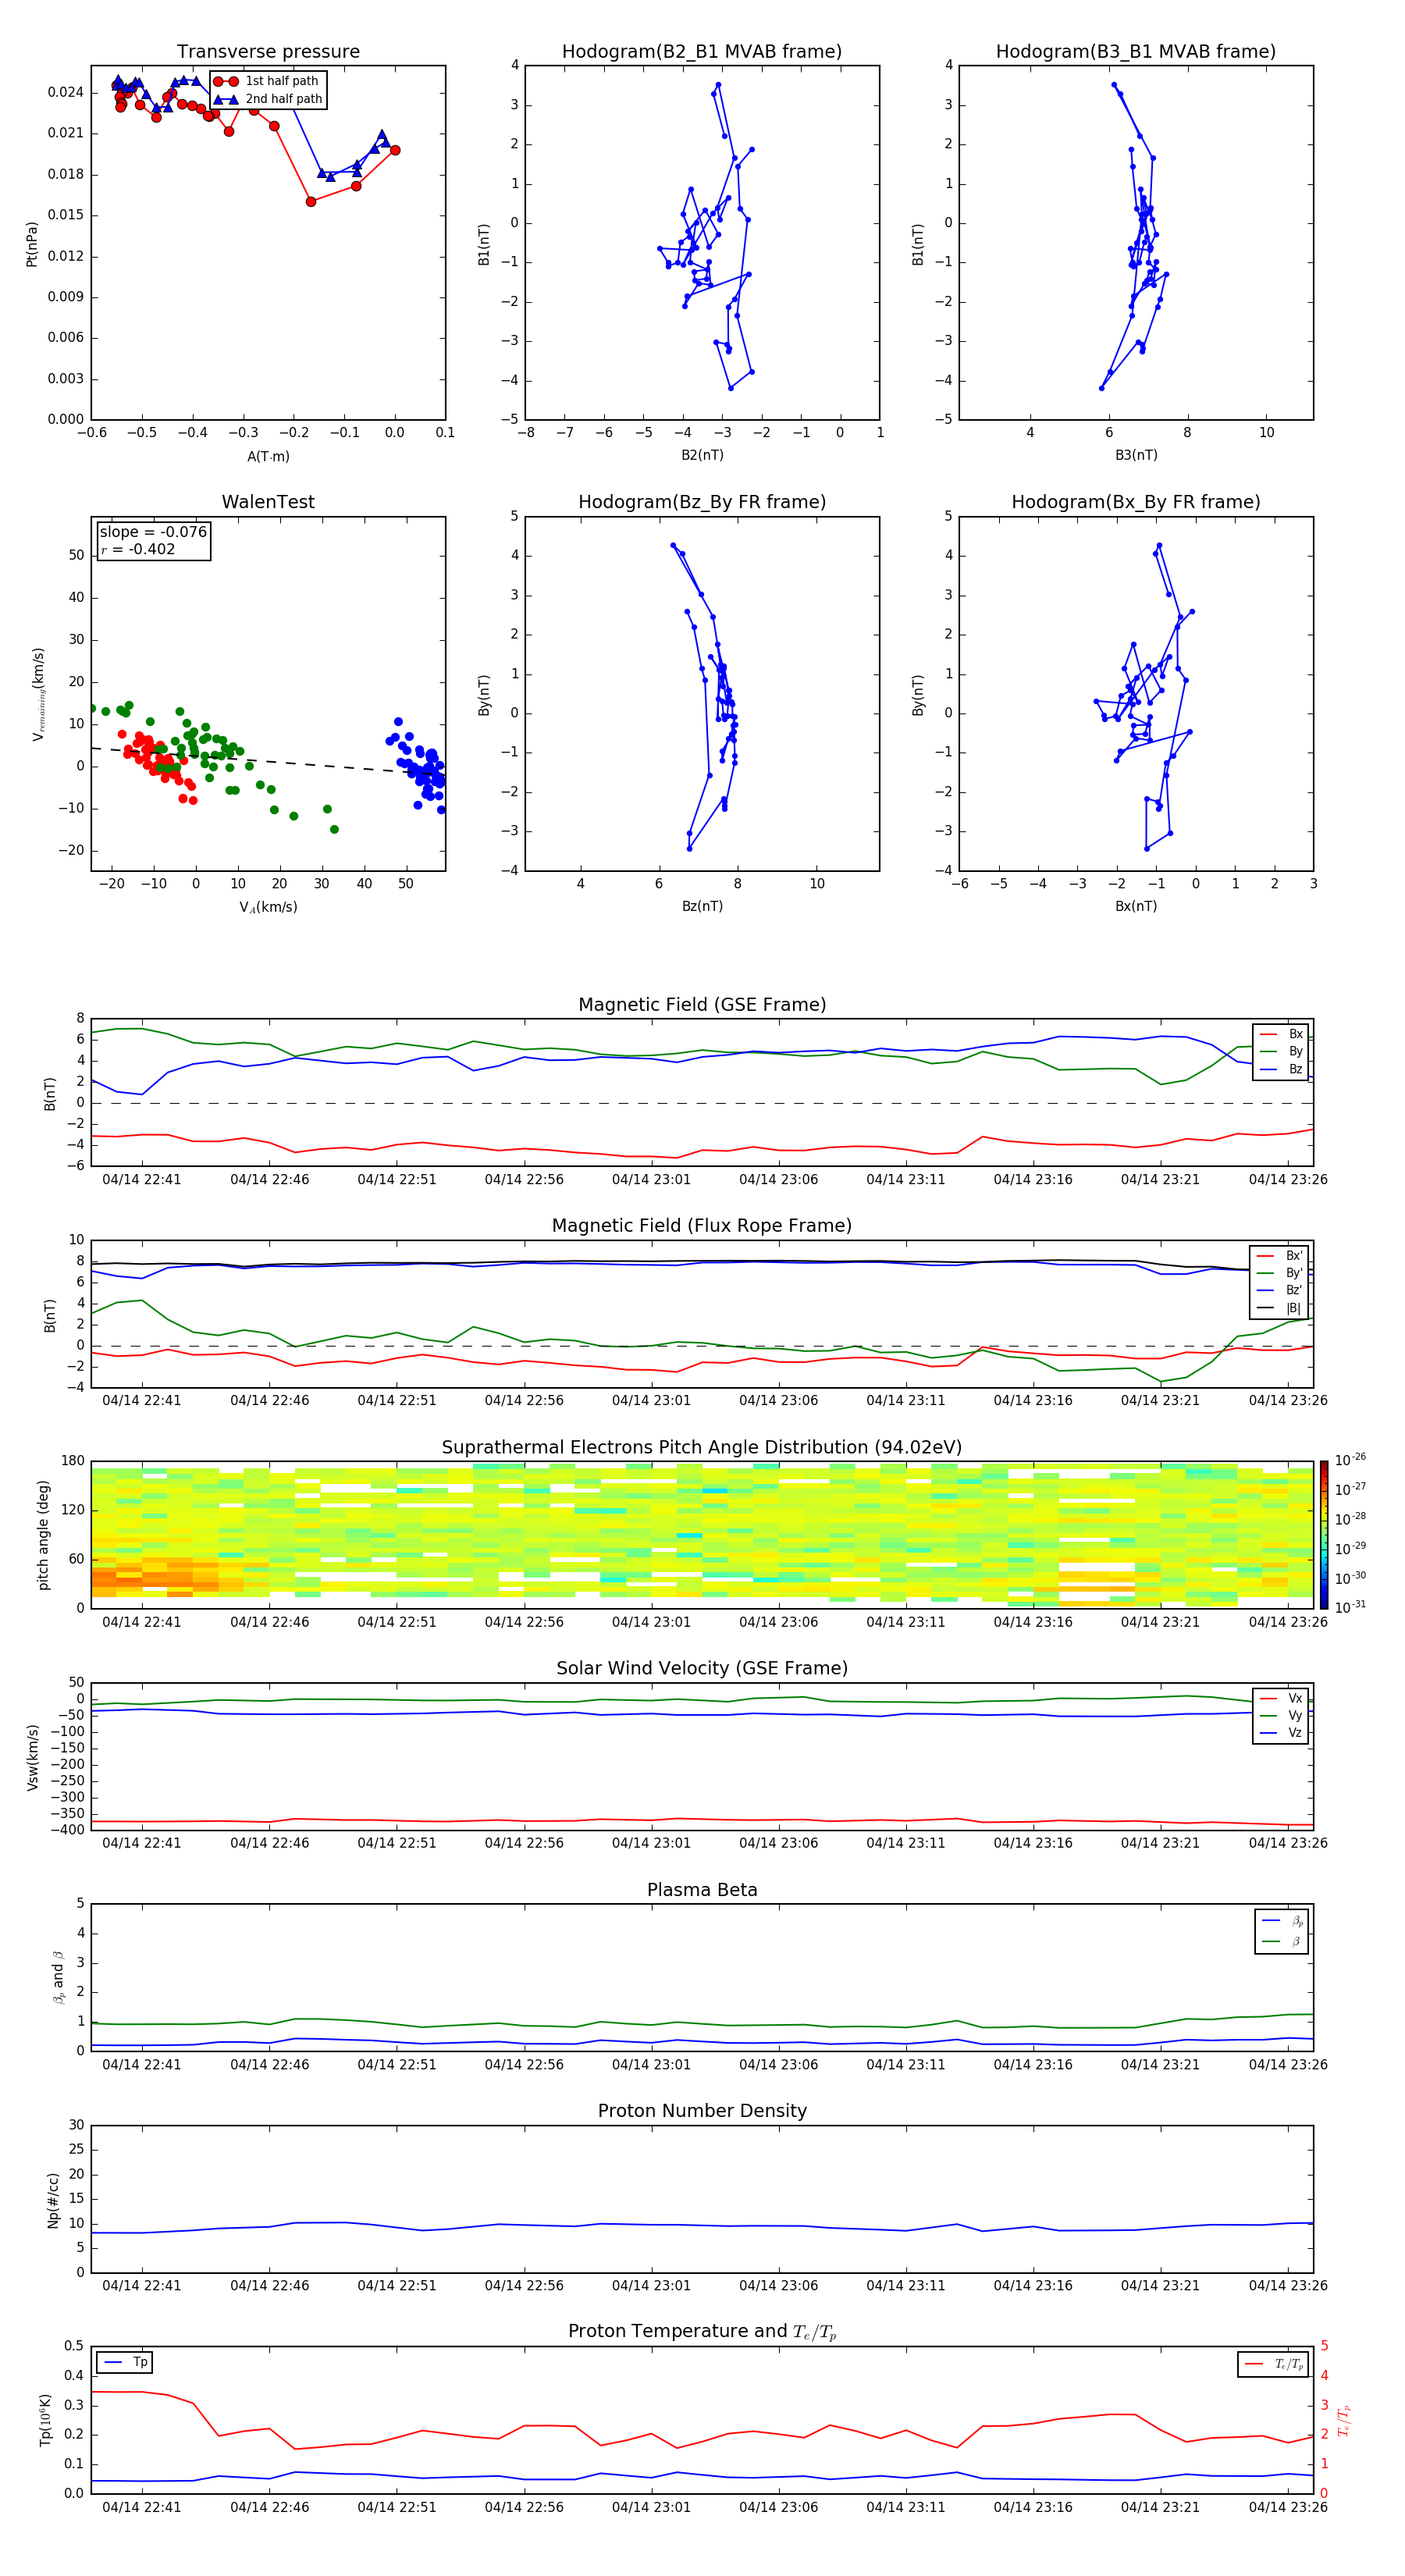This screenshot has height=2576, width=1405.
Task: Click "Vy" in the solar wind legend
Action: point(1282,1715)
